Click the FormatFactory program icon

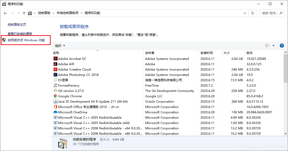click(55, 86)
